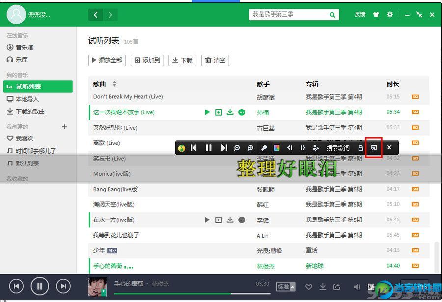Open 音乐馆 in the sidebar
Image resolution: width=442 pixels, height=302 pixels.
coord(20,47)
